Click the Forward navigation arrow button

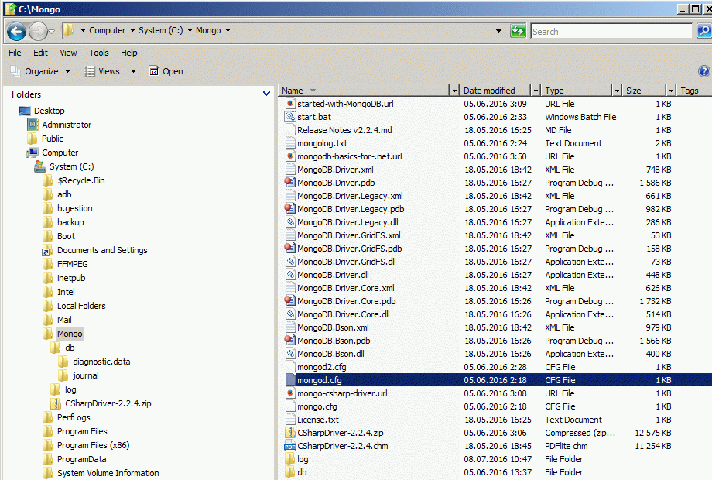[x=38, y=32]
